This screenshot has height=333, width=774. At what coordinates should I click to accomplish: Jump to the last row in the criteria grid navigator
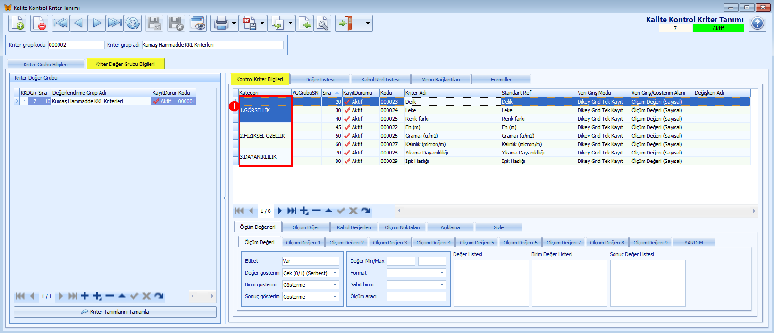[292, 211]
